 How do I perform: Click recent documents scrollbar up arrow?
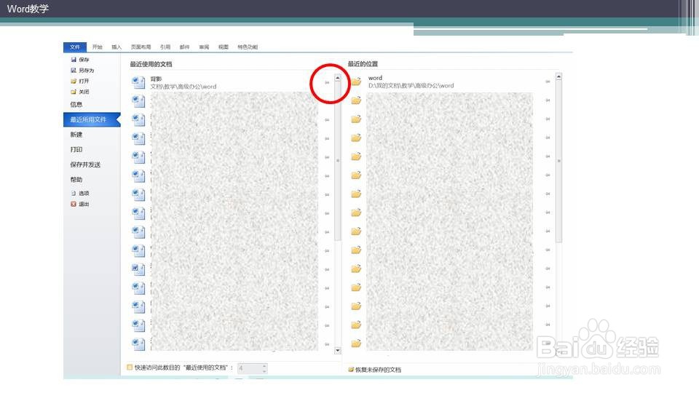tap(337, 78)
